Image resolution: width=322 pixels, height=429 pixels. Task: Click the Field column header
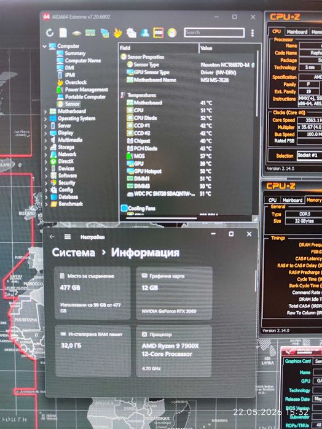click(159, 48)
